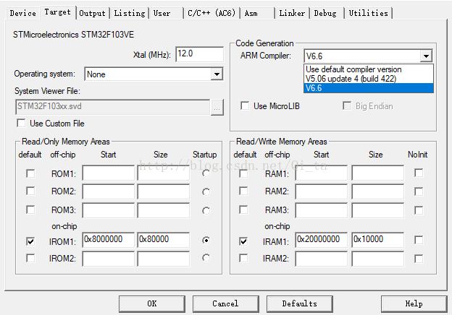
Task: Confirm settings with OK button
Action: coord(152,303)
